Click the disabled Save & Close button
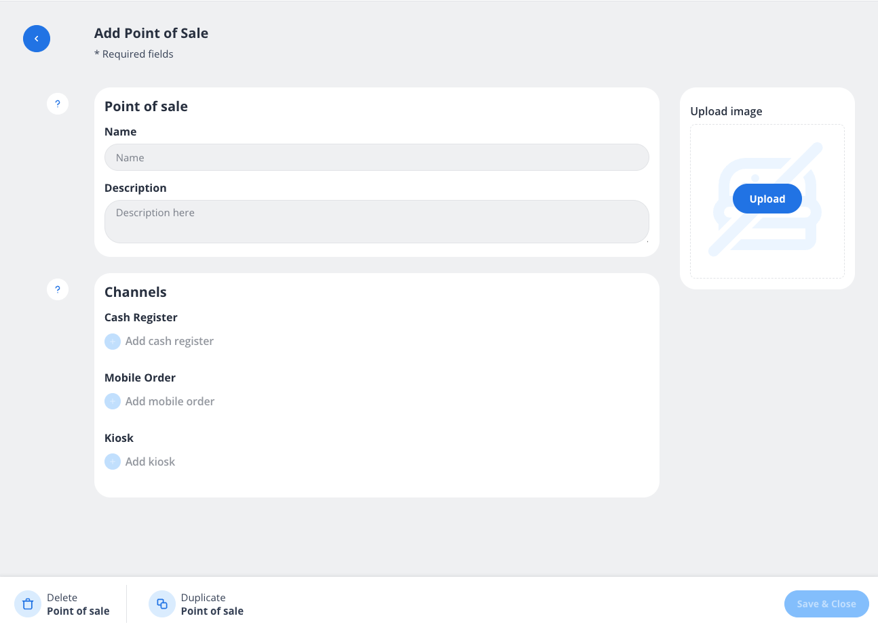Screen dimensions: 878x631 [x=826, y=603]
